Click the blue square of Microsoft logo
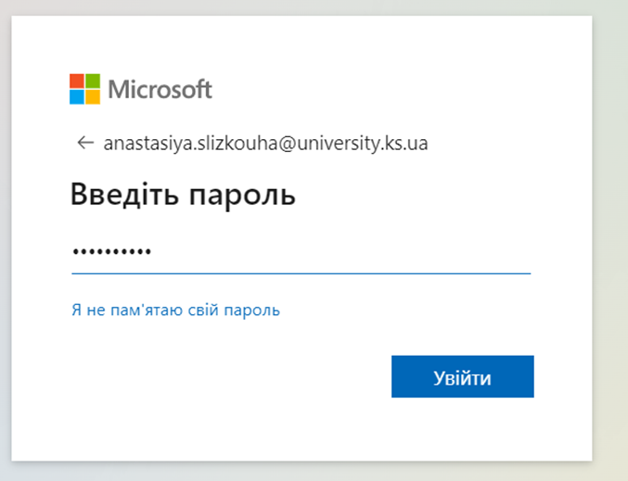This screenshot has height=481, width=628. click(x=77, y=96)
